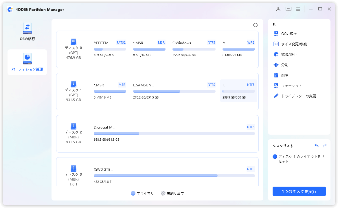The image size is (338, 208).
Task: Click the 未割り当て legend swatch
Action: 163,193
